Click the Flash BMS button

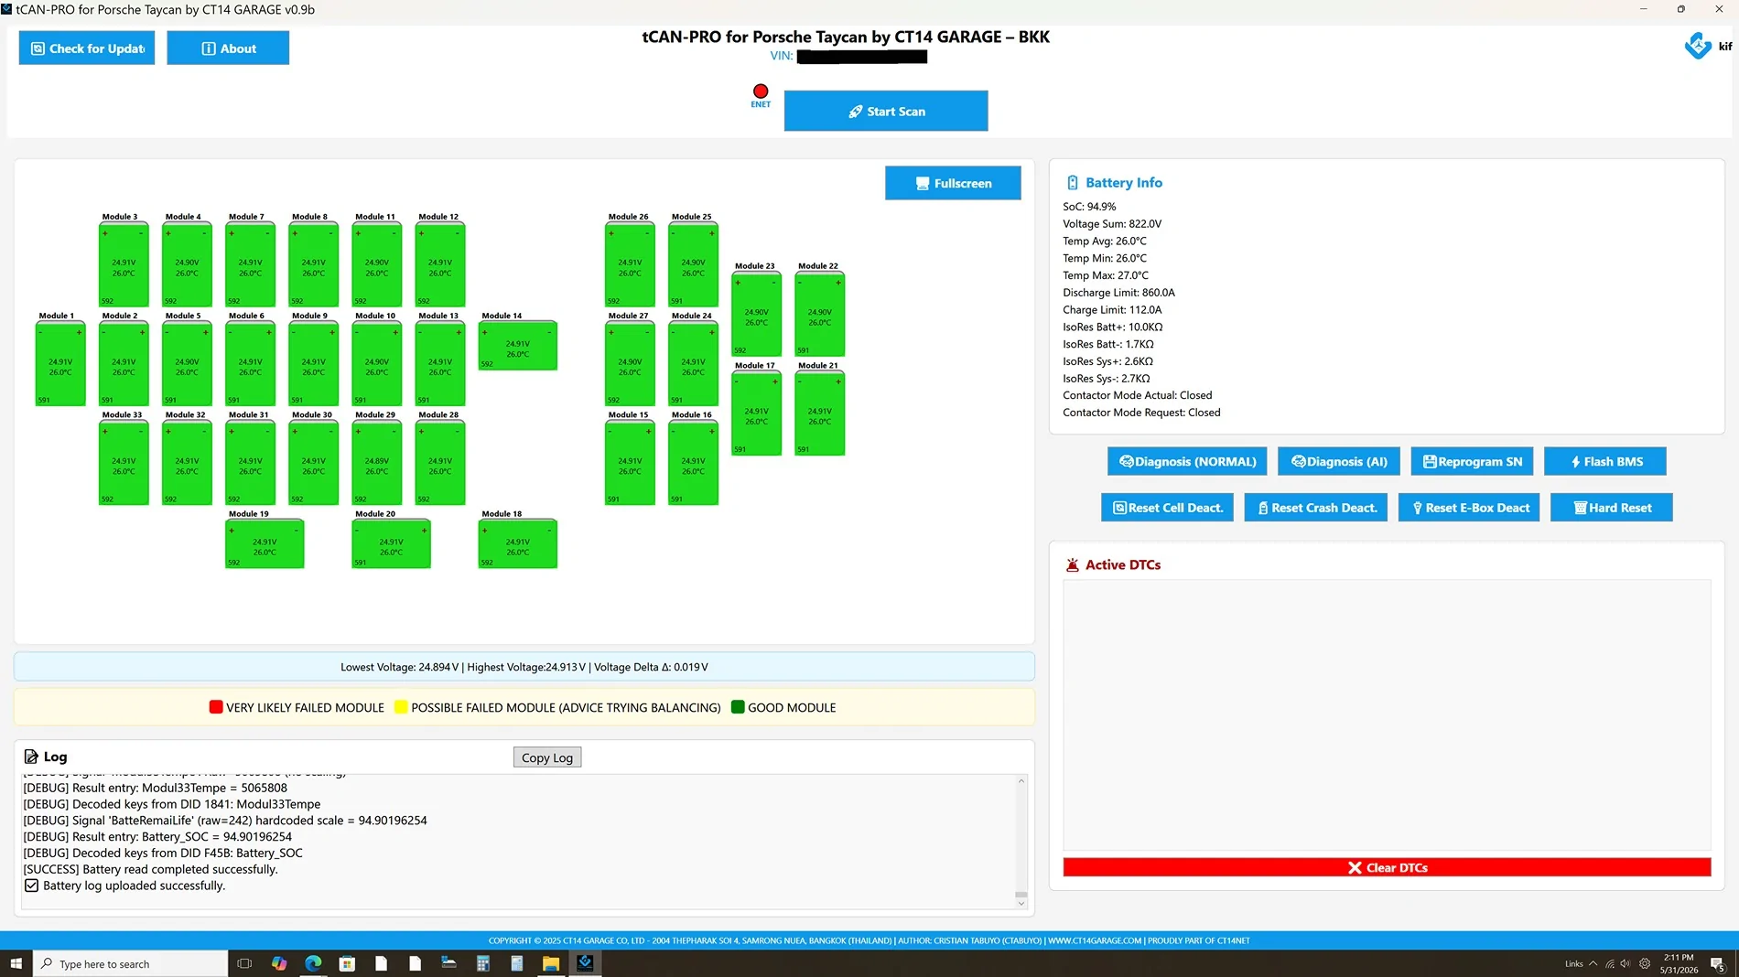pyautogui.click(x=1605, y=462)
